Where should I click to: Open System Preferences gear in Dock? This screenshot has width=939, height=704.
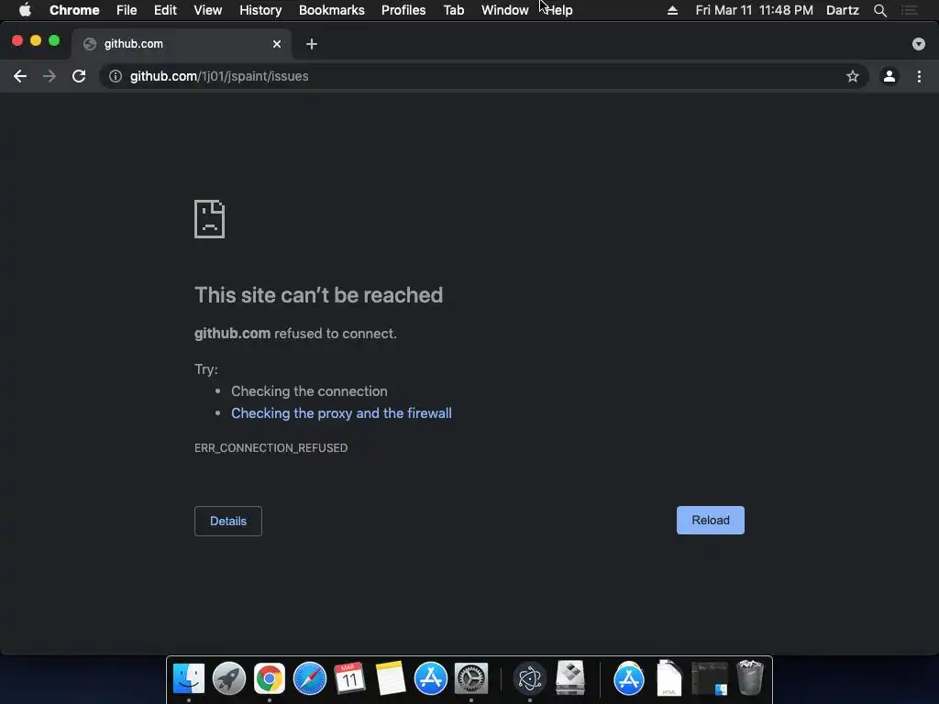(470, 678)
